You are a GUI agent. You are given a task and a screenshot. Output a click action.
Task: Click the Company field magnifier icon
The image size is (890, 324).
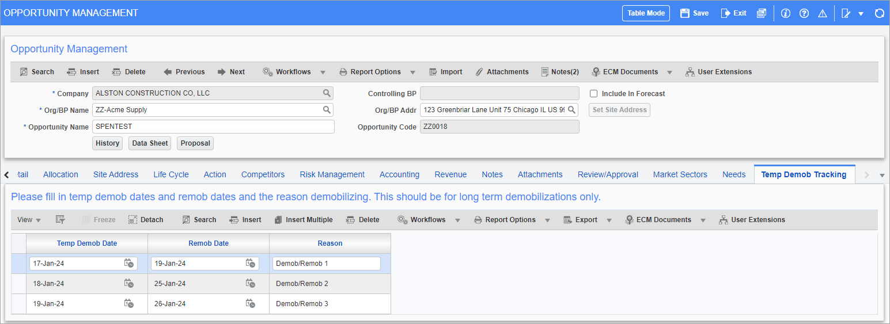[327, 93]
